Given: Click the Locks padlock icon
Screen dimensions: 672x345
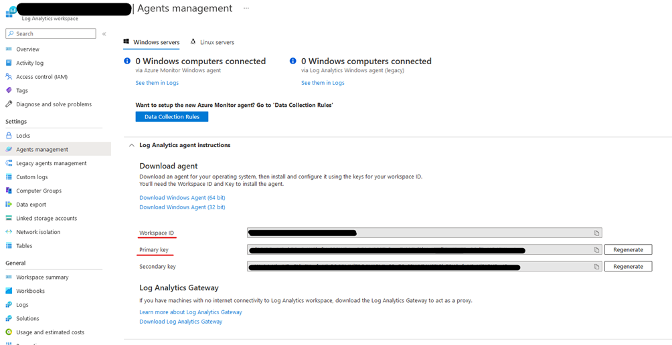Looking at the screenshot, I should [x=9, y=136].
